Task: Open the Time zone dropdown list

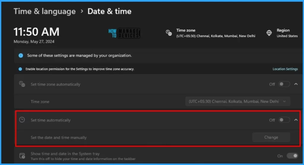Action: coord(237,101)
